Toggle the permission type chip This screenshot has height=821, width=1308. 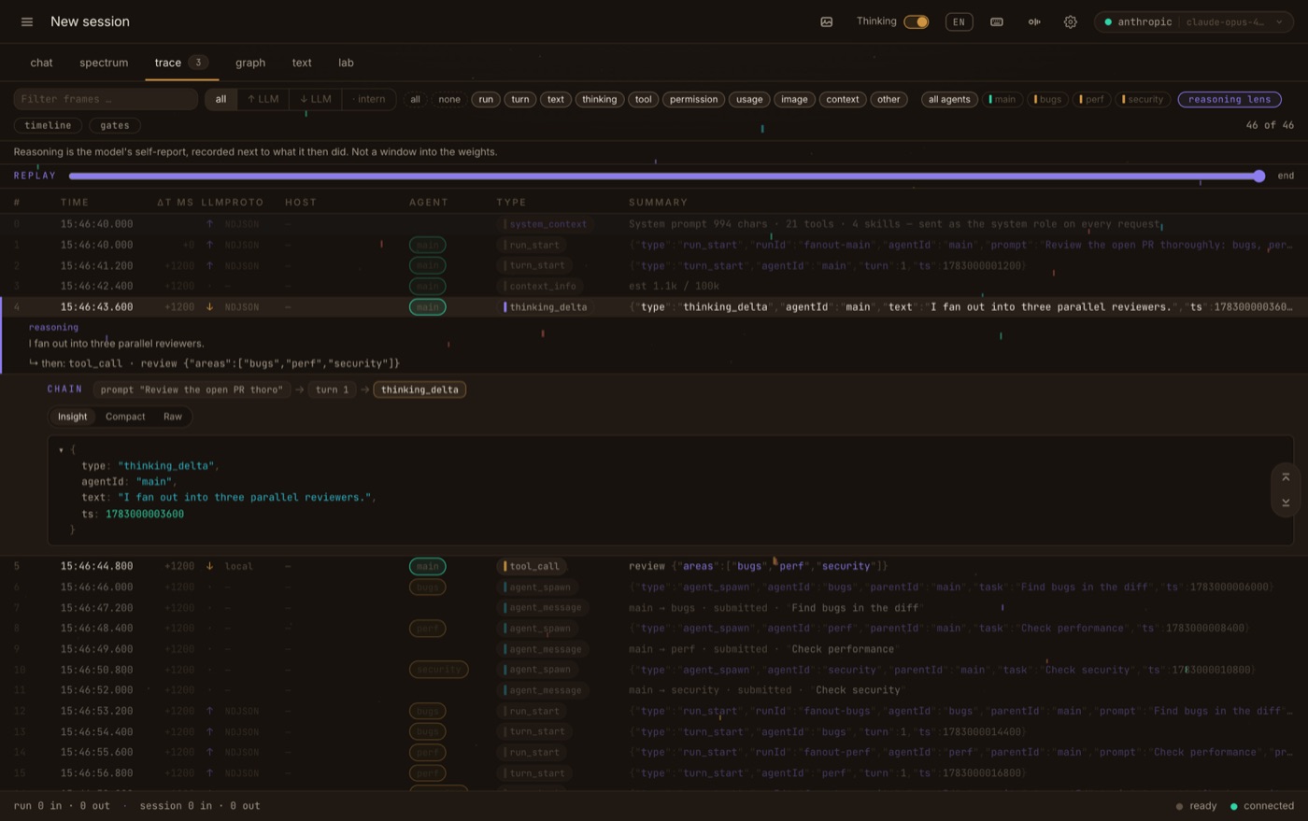693,99
